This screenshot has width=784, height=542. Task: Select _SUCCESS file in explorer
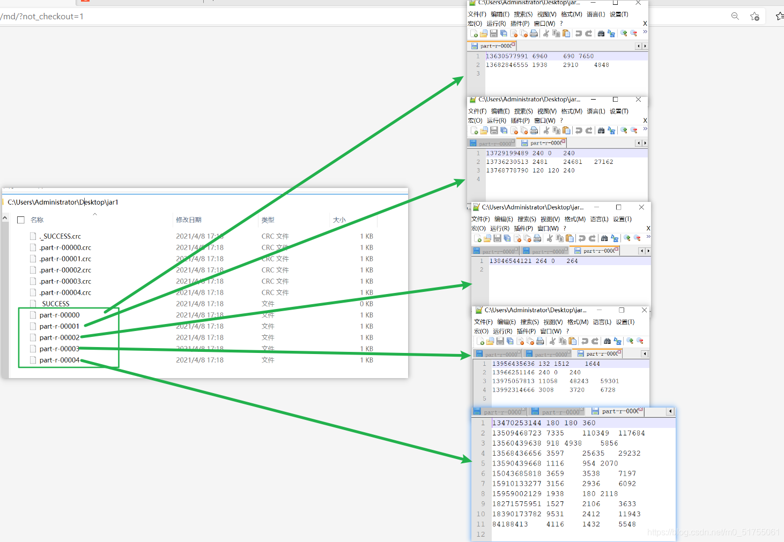(x=55, y=304)
